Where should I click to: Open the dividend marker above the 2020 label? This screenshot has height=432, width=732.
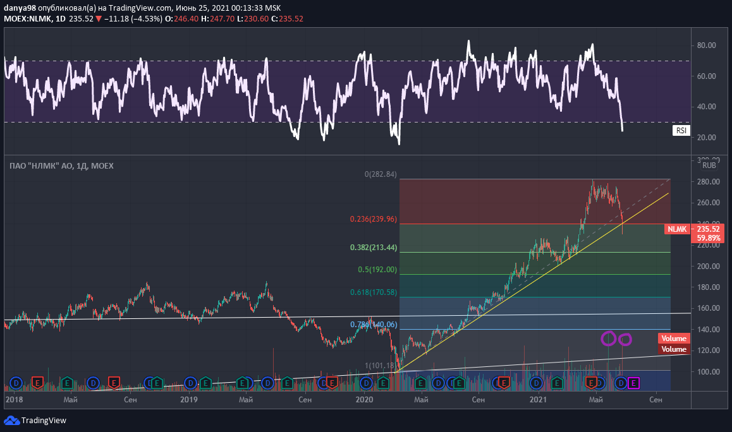coord(366,383)
